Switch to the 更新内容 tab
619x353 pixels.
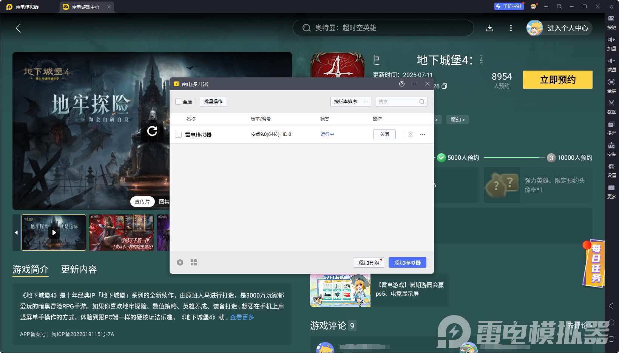[79, 269]
